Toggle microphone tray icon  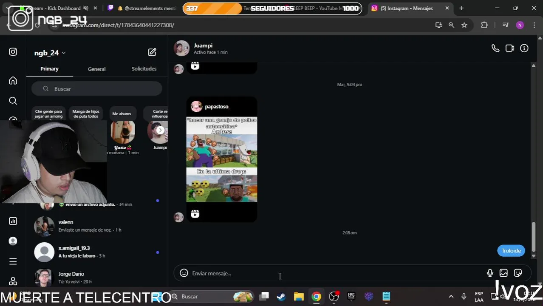[464, 296]
